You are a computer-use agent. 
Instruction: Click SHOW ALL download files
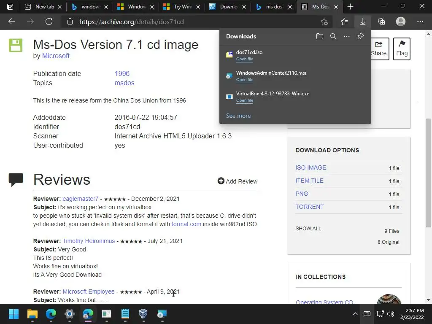[308, 229]
